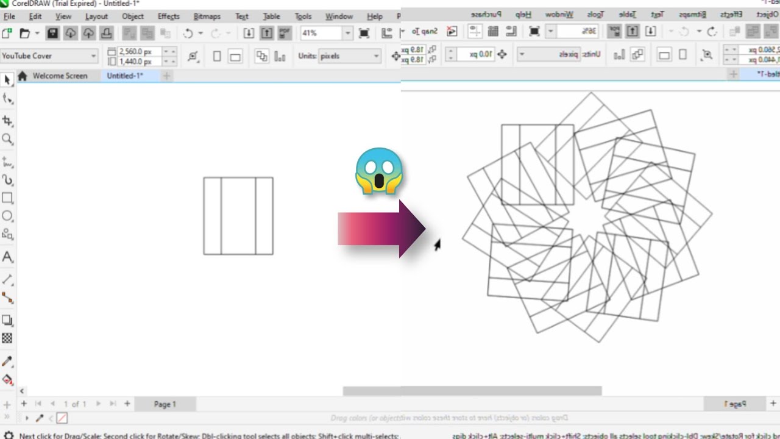The width and height of the screenshot is (780, 439).
Task: Open the Layout menu
Action: click(x=96, y=16)
